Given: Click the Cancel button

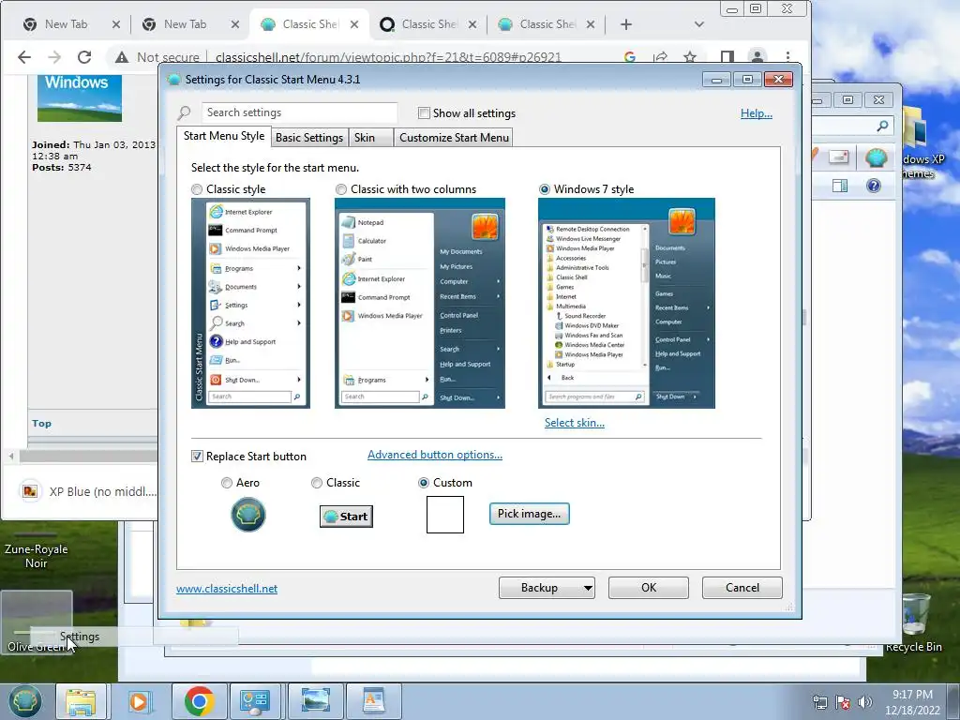Looking at the screenshot, I should pos(742,588).
